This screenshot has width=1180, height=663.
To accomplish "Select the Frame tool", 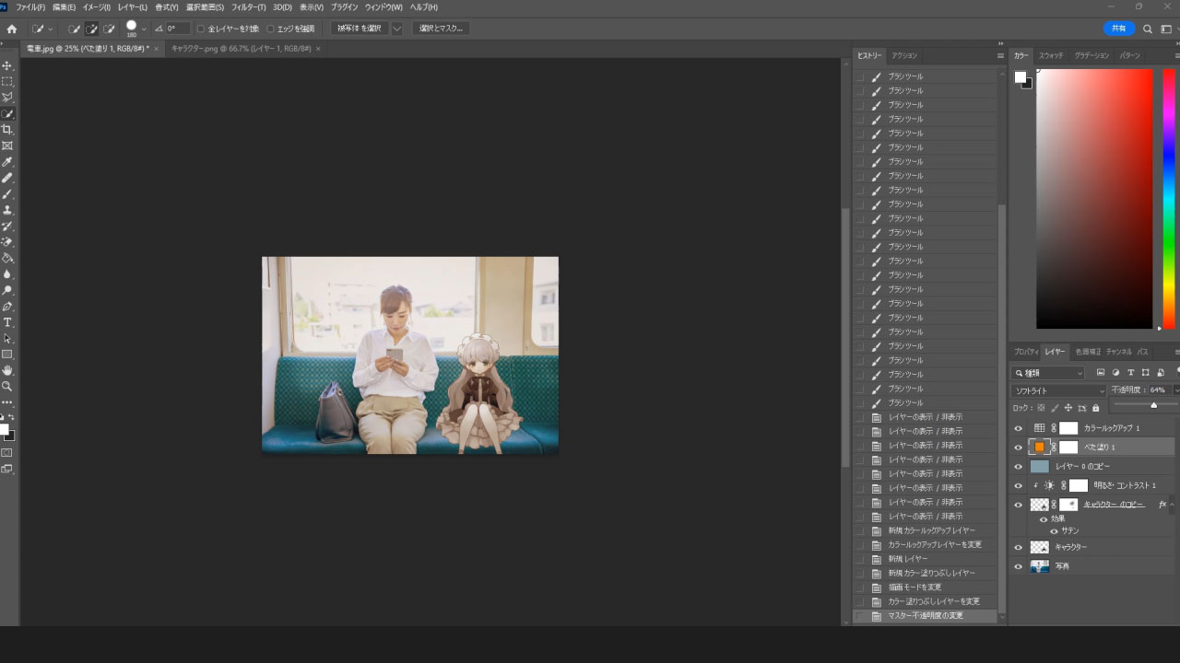I will click(x=7, y=145).
